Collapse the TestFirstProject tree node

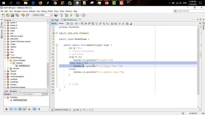click(5, 57)
